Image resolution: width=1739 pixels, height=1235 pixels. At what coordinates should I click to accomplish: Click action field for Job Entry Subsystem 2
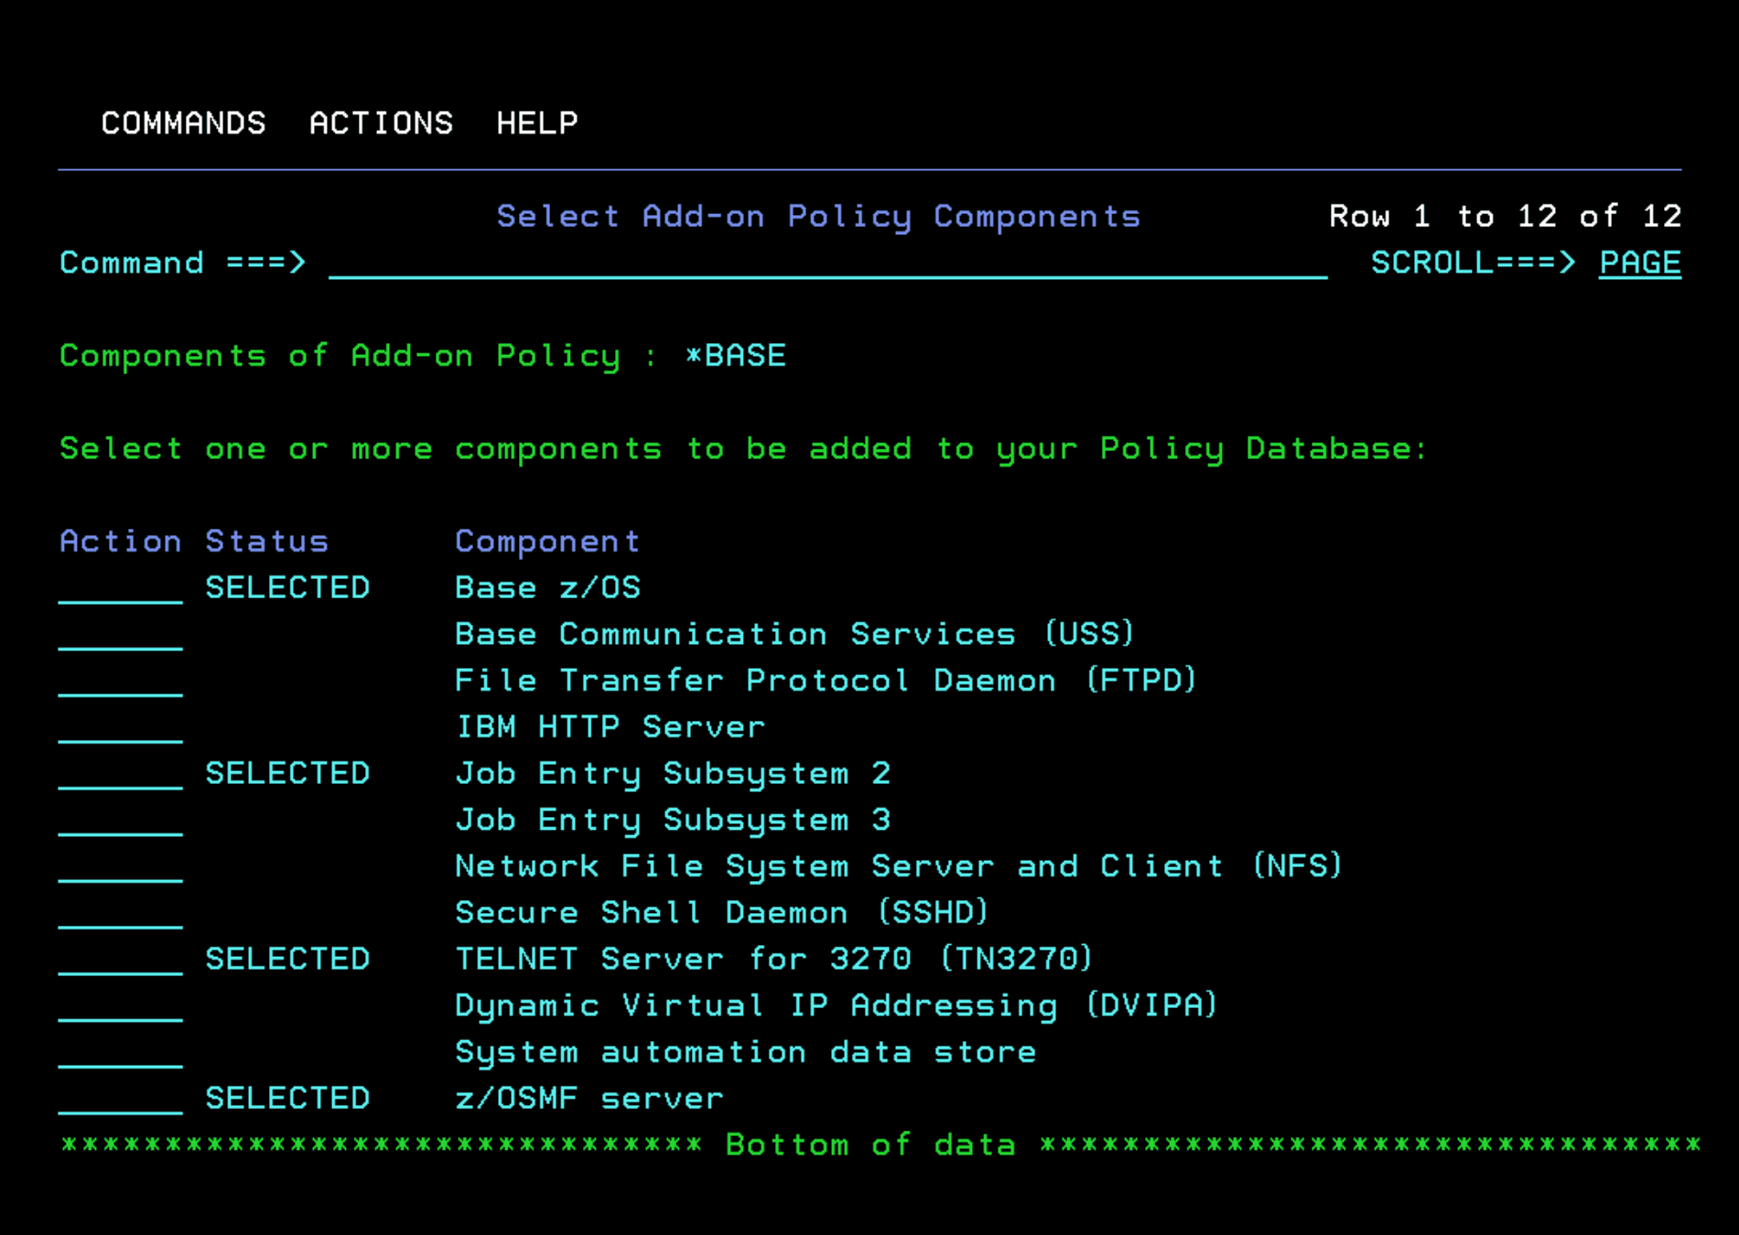[121, 774]
